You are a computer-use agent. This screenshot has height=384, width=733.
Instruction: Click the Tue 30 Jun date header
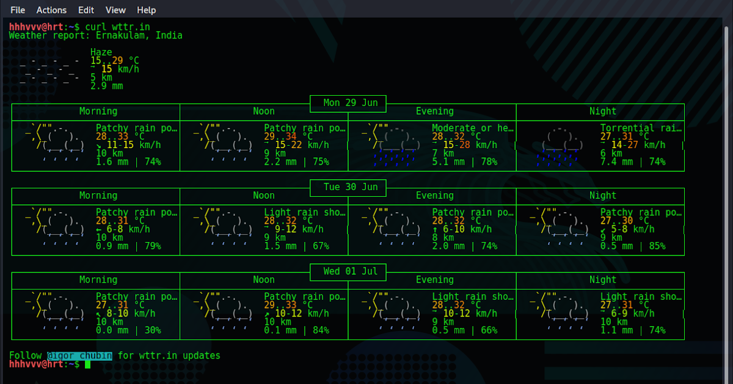348,188
